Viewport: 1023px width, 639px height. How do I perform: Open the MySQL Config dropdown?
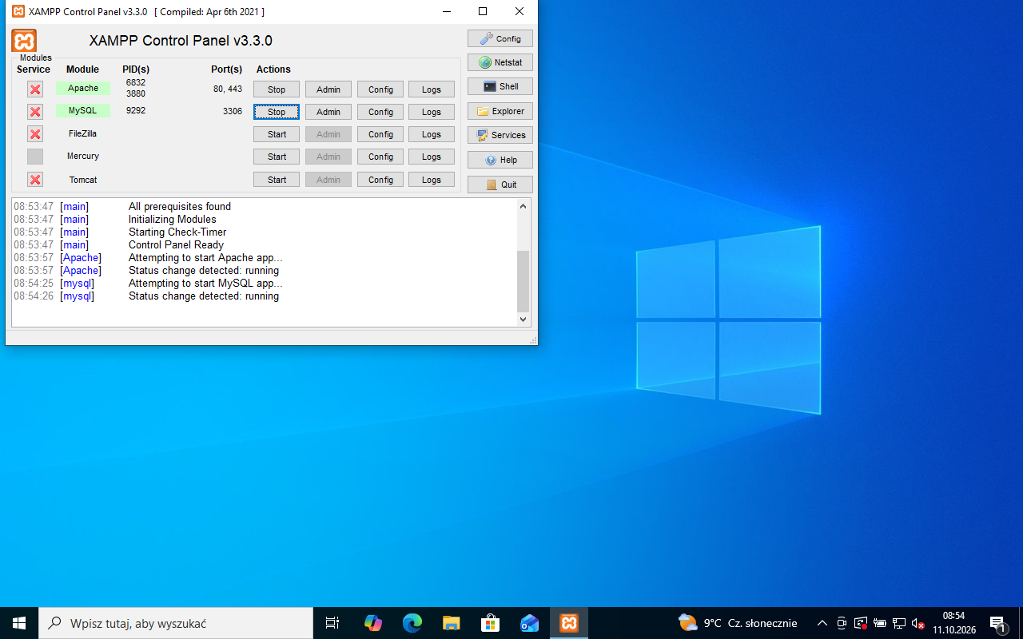tap(380, 112)
